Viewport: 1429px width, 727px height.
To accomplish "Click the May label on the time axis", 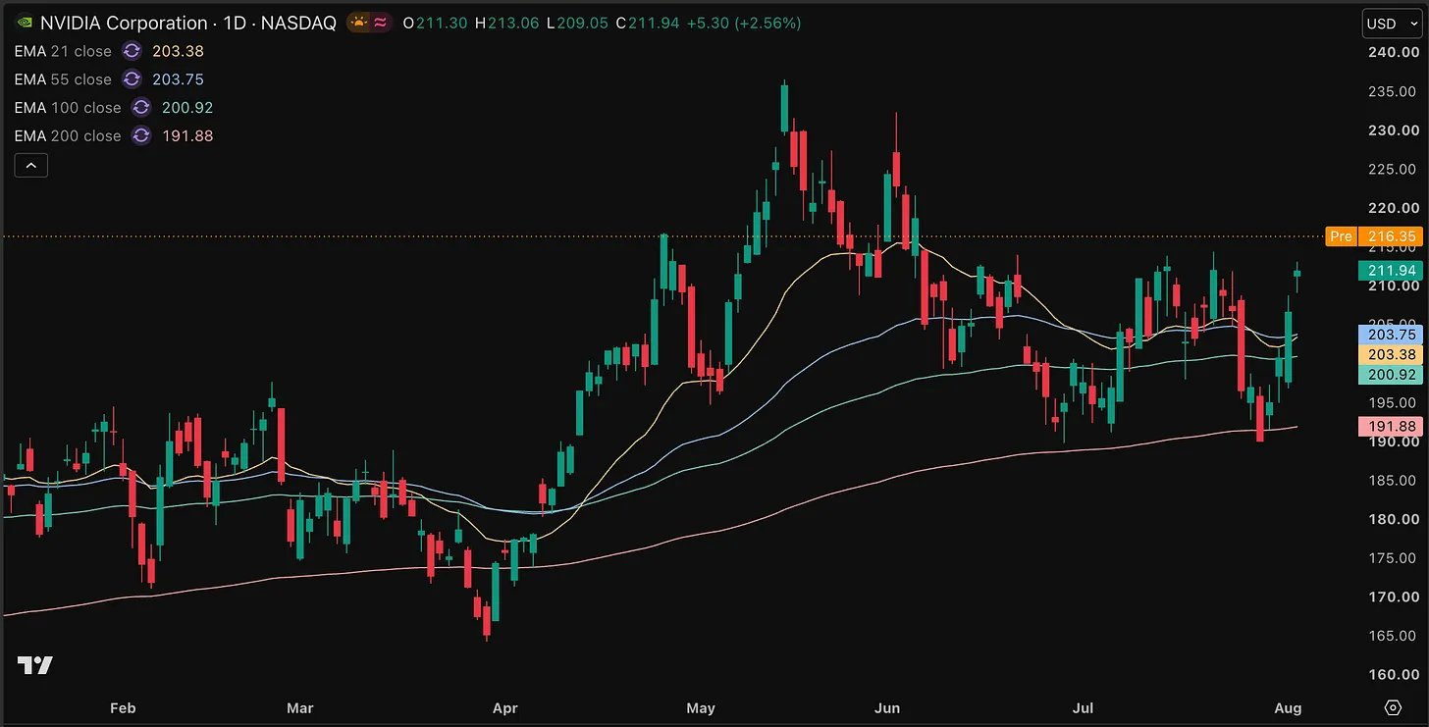I will [x=701, y=707].
